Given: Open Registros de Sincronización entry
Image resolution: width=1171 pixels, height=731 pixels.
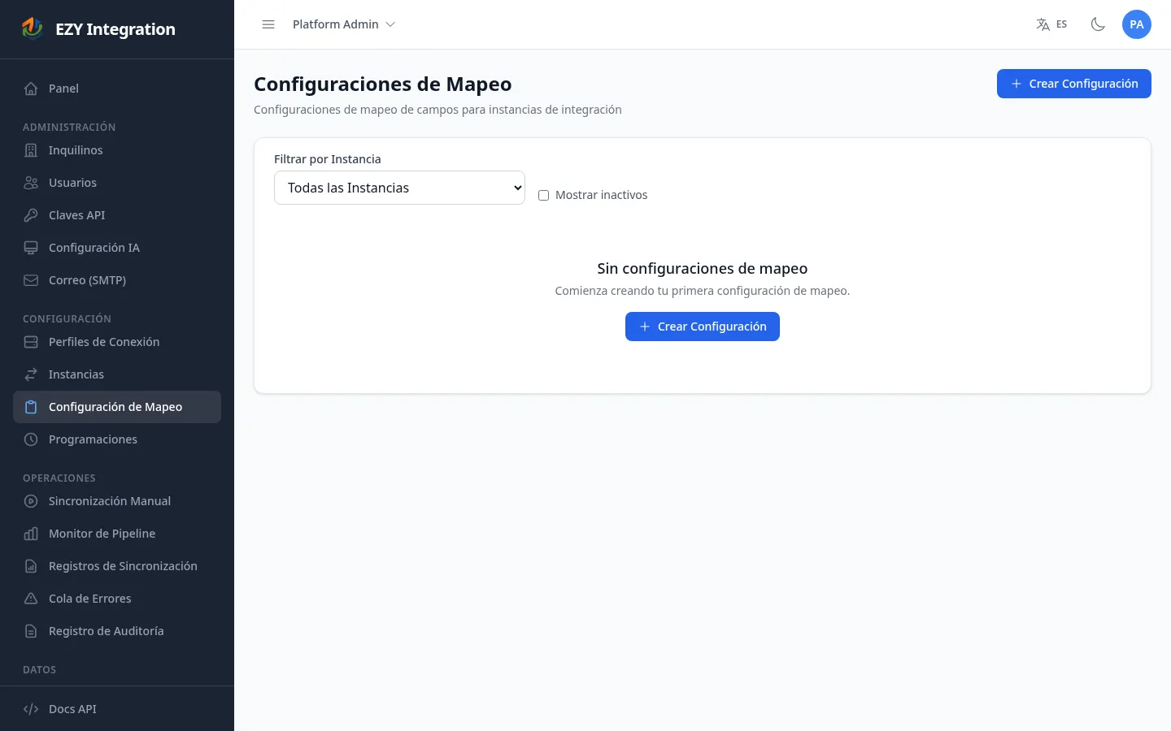Looking at the screenshot, I should tap(117, 566).
